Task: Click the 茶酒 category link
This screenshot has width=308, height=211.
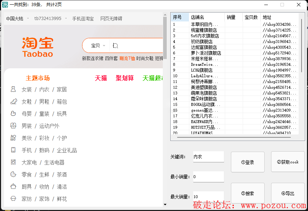Action: [x=62, y=175]
